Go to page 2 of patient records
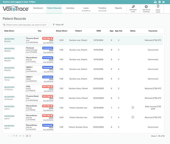The height and width of the screenshot is (144, 170). (17, 136)
